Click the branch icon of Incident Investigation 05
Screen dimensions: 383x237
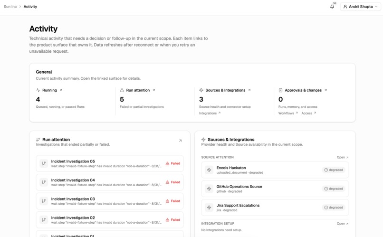pyautogui.click(x=44, y=163)
